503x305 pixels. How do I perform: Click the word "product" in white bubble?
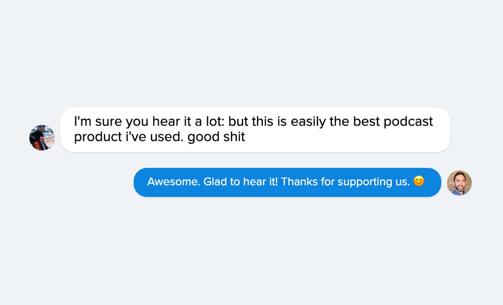[x=98, y=137]
